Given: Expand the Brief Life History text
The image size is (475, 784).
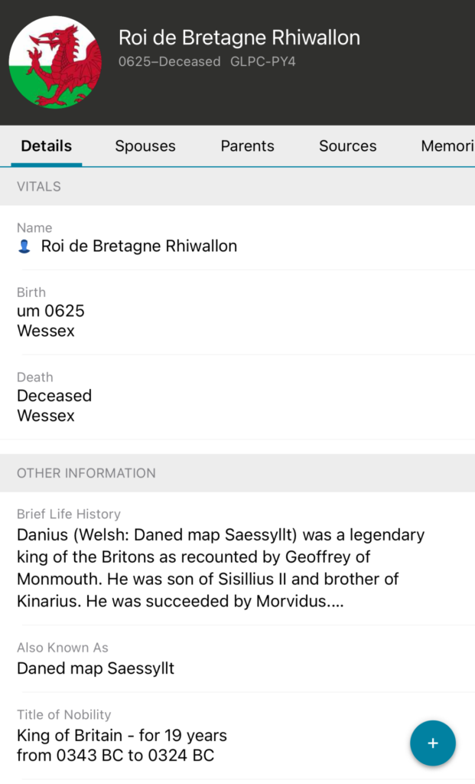Looking at the screenshot, I should click(220, 568).
